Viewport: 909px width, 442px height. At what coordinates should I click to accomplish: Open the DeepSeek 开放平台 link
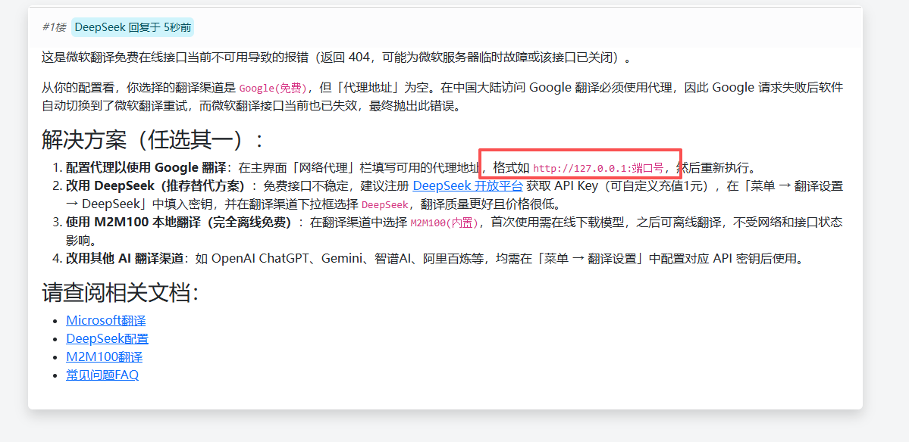(x=468, y=185)
